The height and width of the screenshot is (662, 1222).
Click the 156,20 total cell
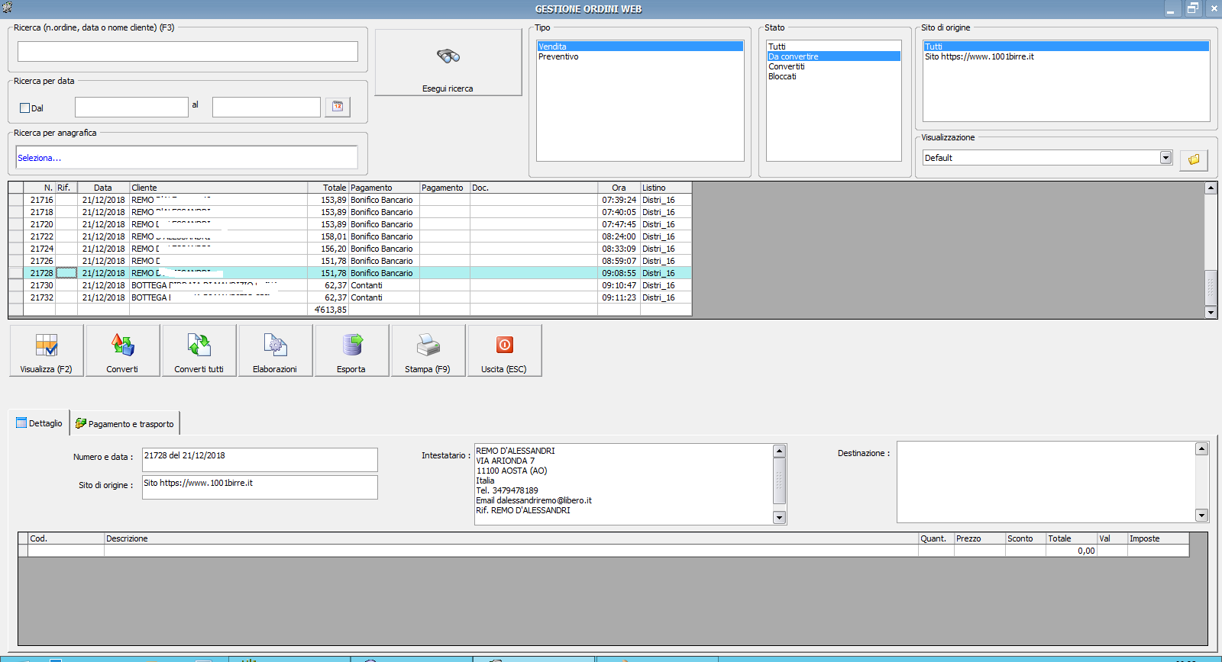328,249
